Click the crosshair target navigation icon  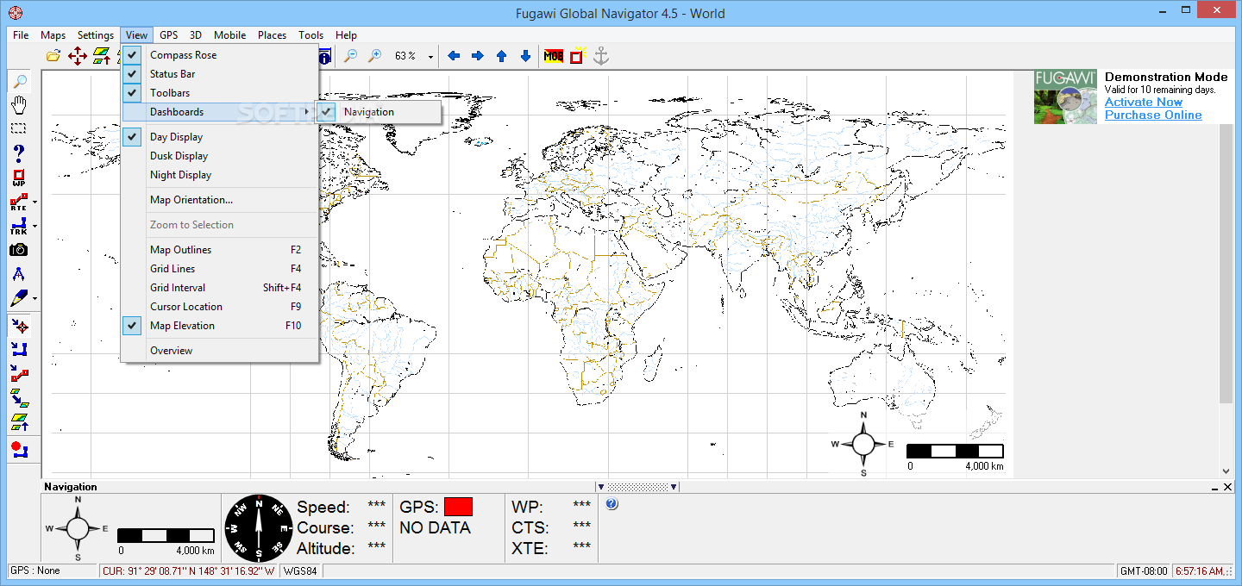(19, 326)
